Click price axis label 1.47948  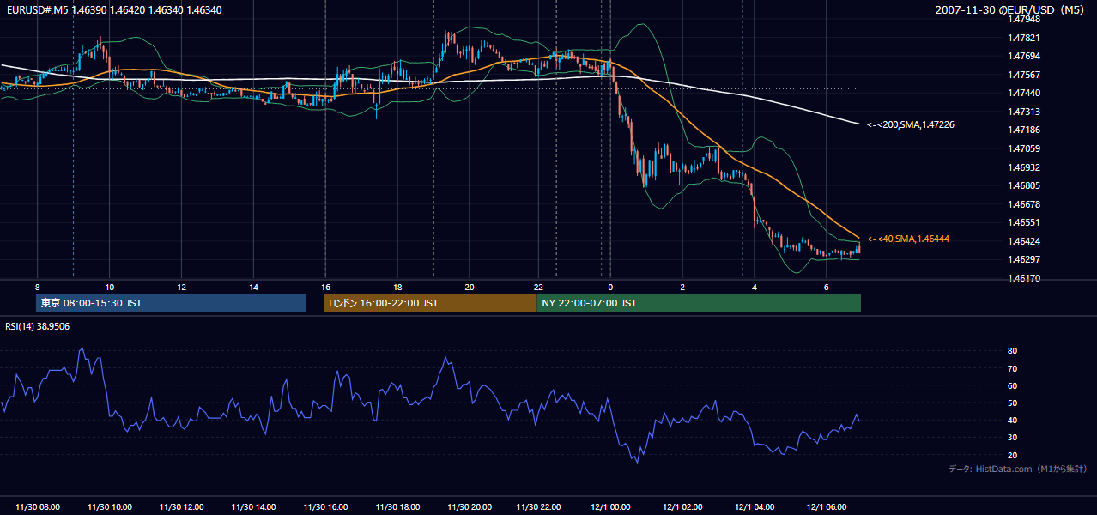(x=1024, y=19)
